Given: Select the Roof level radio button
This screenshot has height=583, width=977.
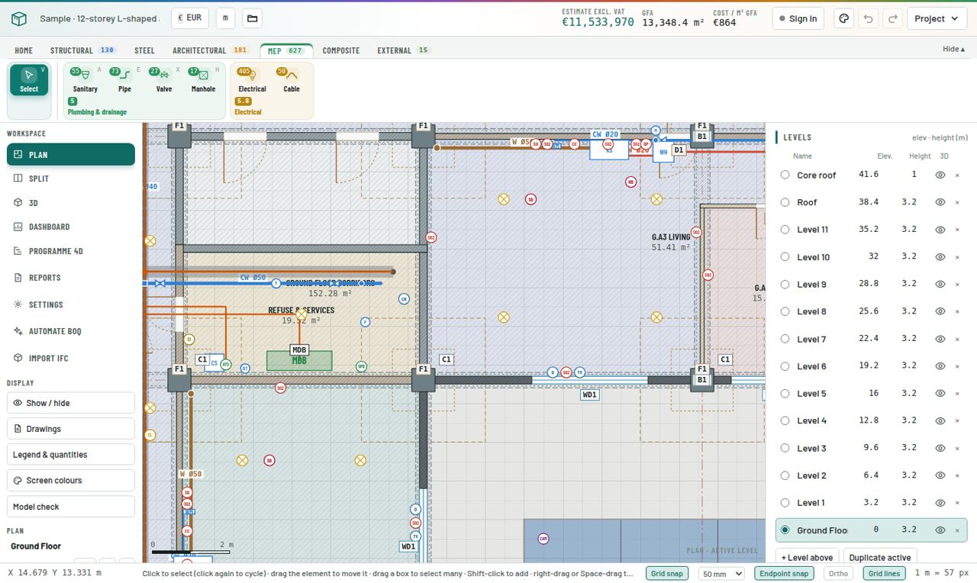Looking at the screenshot, I should point(785,202).
